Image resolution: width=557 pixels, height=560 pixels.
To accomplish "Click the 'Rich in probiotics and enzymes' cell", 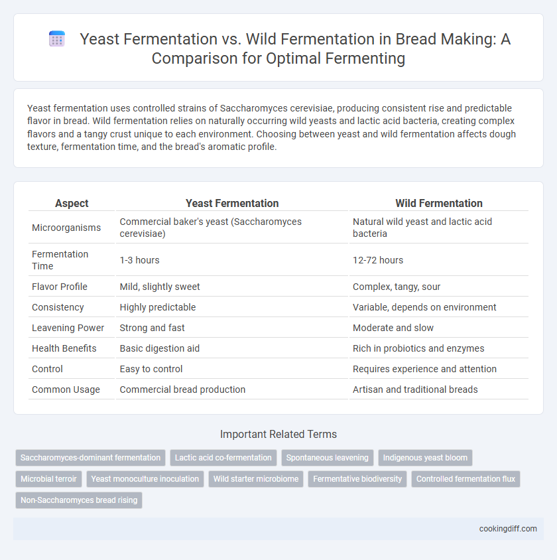I will pyautogui.click(x=439, y=348).
